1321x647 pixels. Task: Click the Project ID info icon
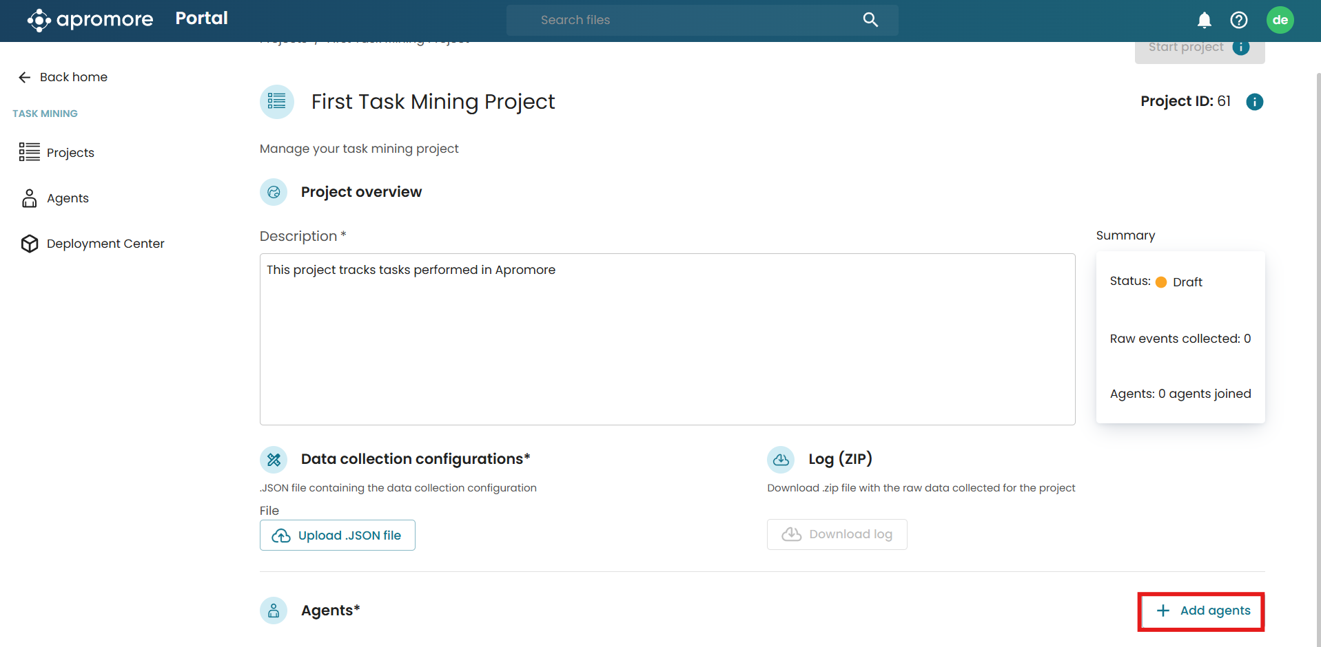(x=1254, y=102)
